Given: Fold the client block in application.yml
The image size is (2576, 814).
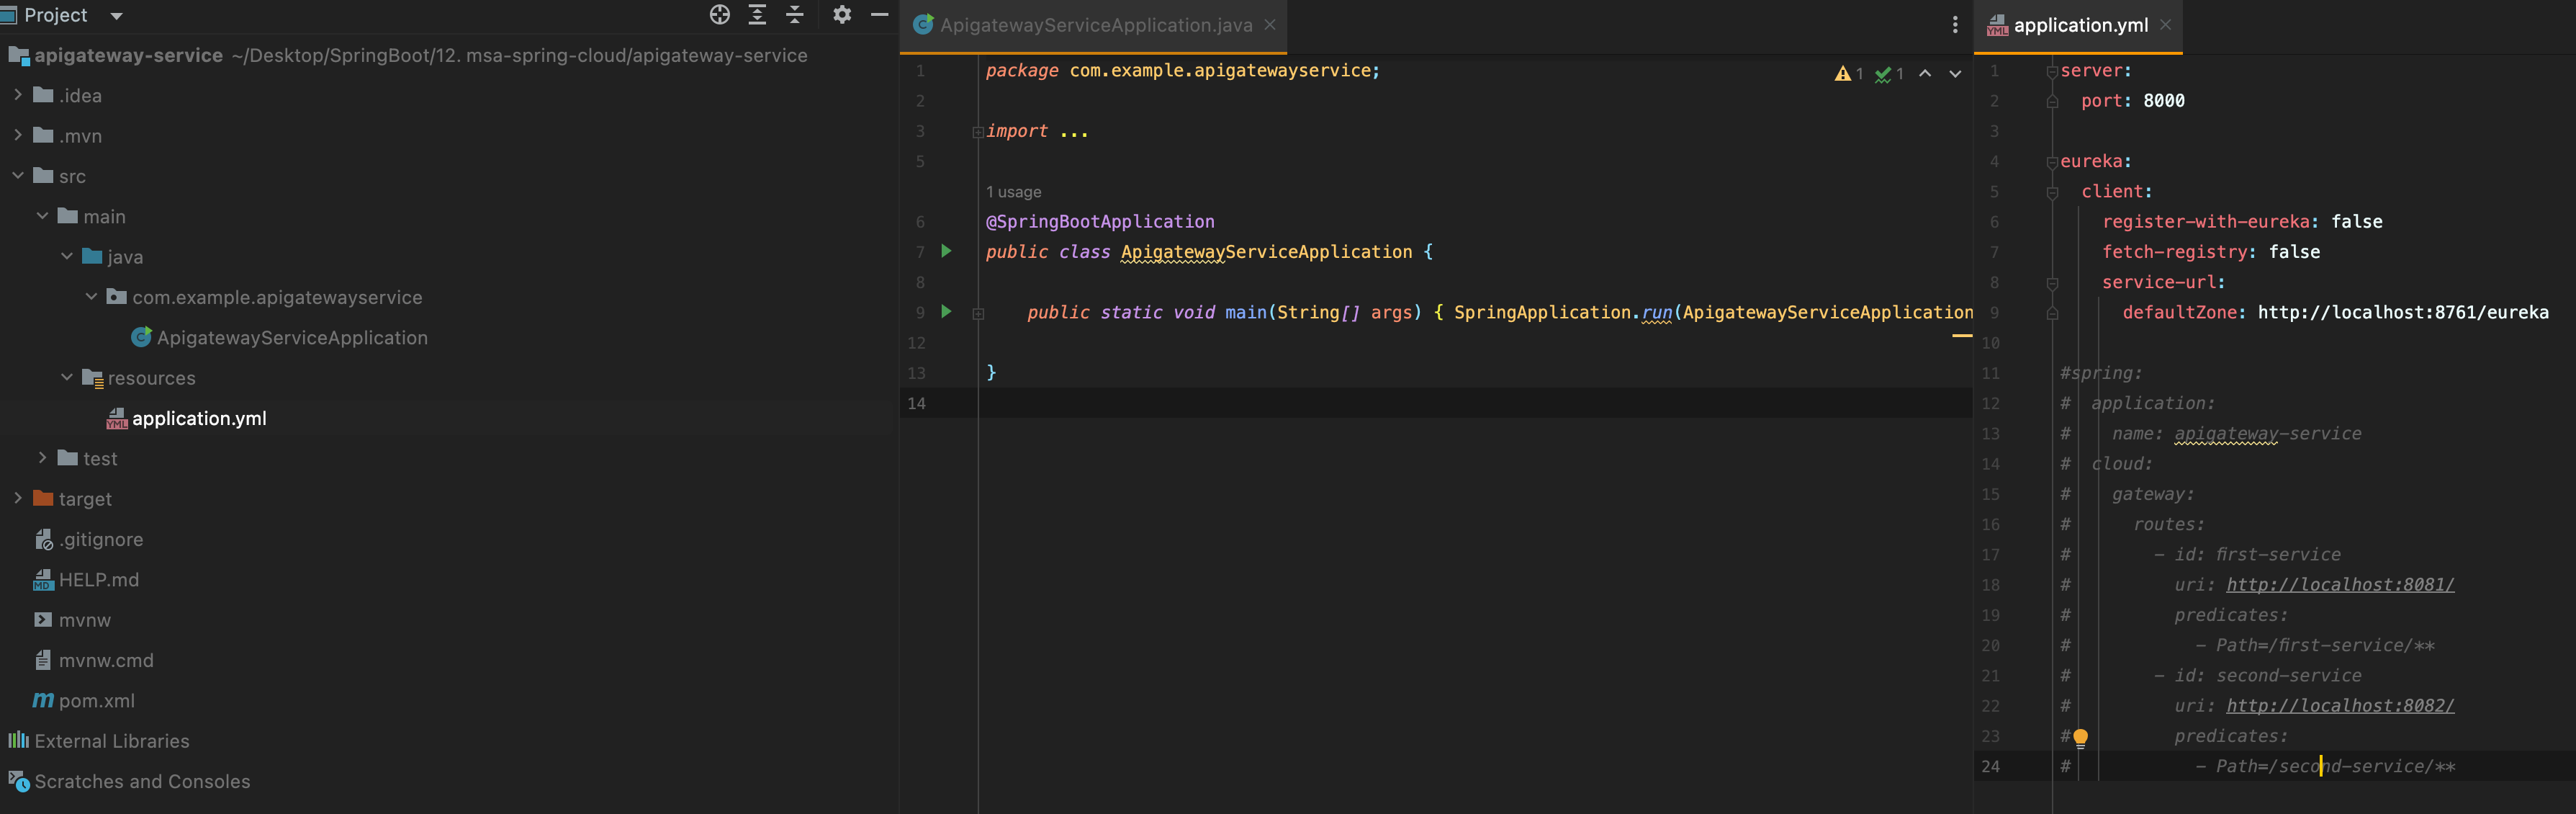Looking at the screenshot, I should tap(2052, 193).
